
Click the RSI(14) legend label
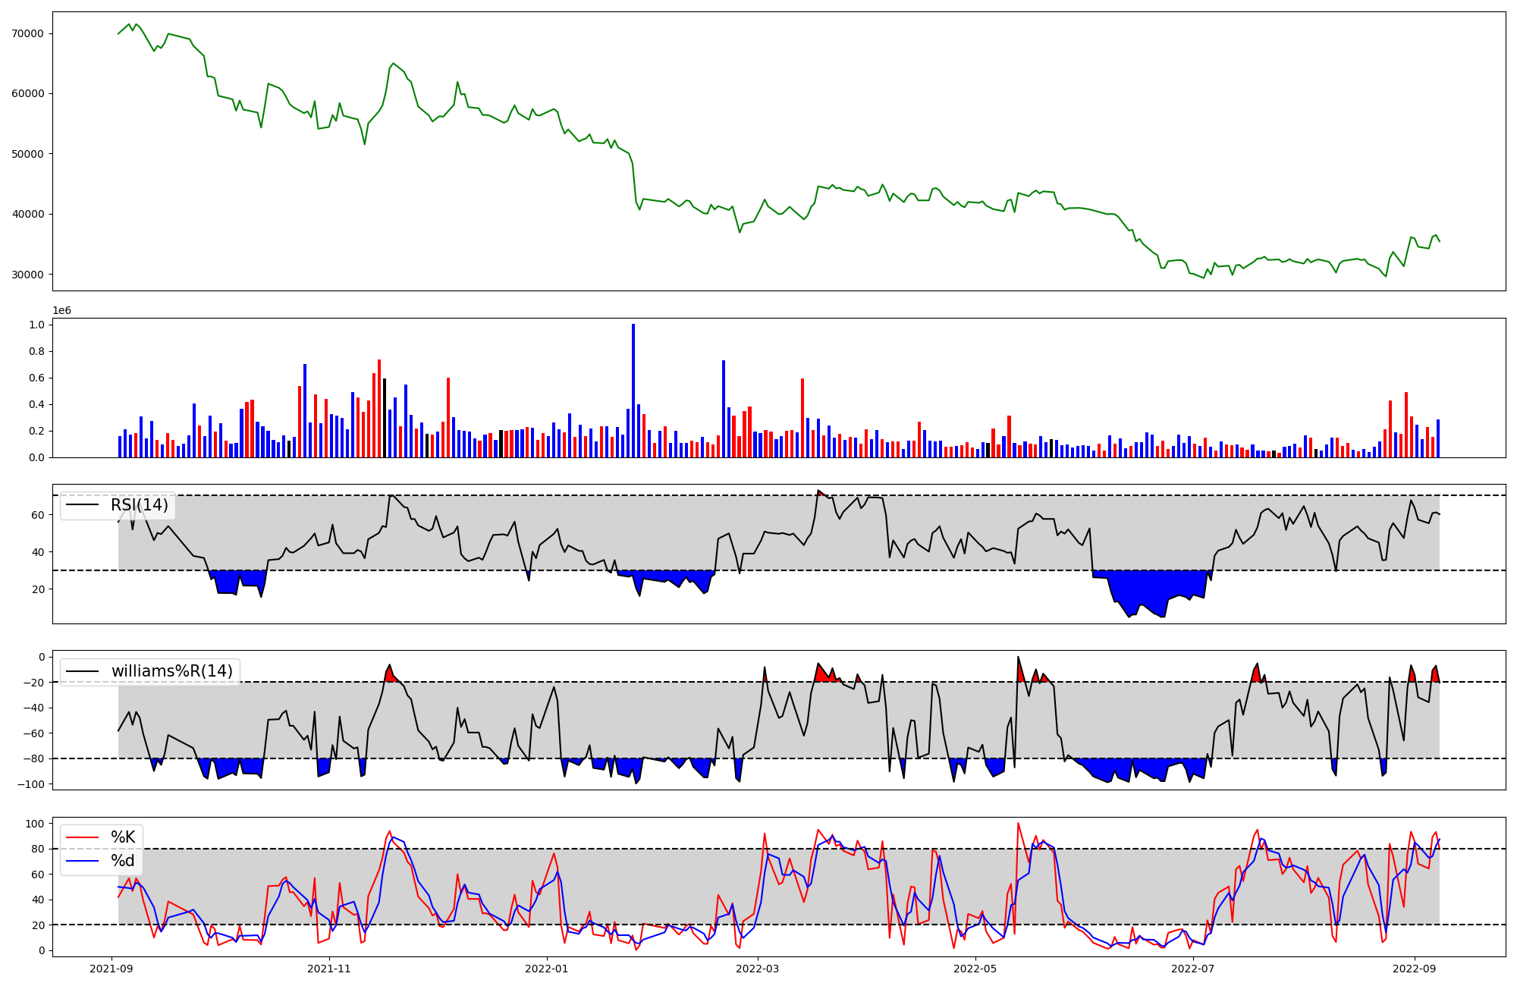click(x=140, y=505)
